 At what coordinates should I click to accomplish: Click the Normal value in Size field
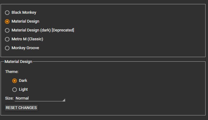point(22,98)
